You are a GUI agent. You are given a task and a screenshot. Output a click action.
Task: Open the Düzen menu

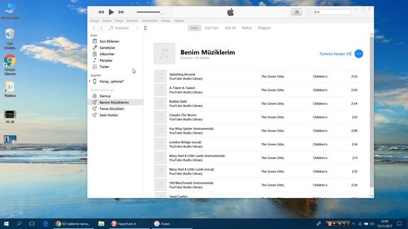tap(107, 21)
